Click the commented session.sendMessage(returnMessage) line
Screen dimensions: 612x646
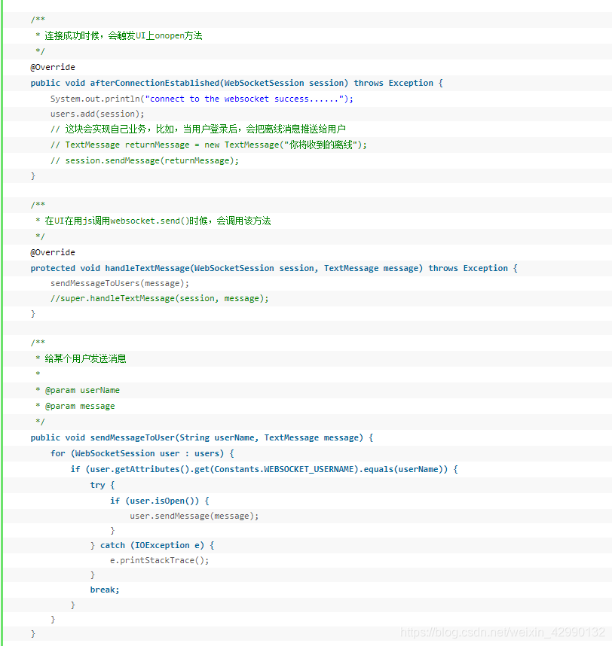[145, 160]
